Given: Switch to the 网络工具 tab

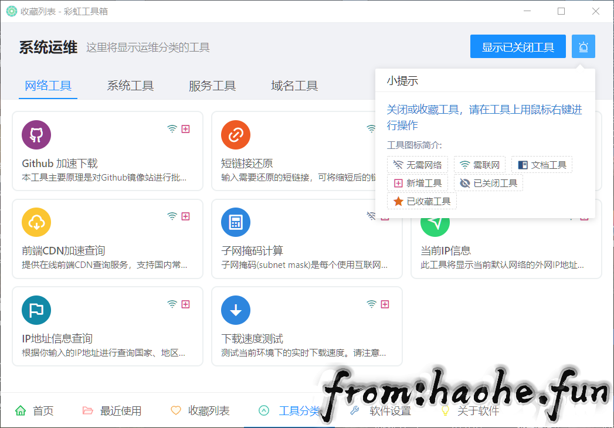Looking at the screenshot, I should (48, 86).
